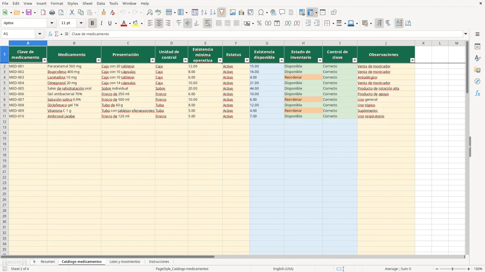The image size is (485, 272).
Task: Open the sidebar Gallery icon
Action: coord(477,70)
